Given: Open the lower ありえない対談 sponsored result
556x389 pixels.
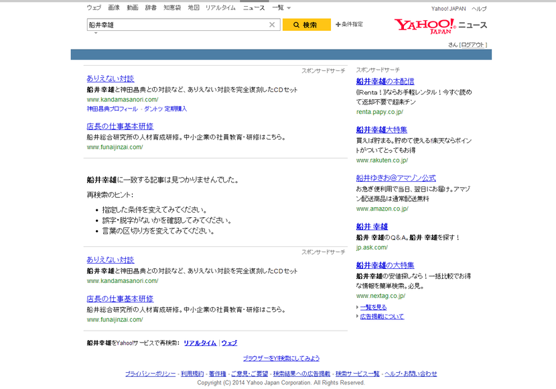Looking at the screenshot, I should (x=111, y=260).
